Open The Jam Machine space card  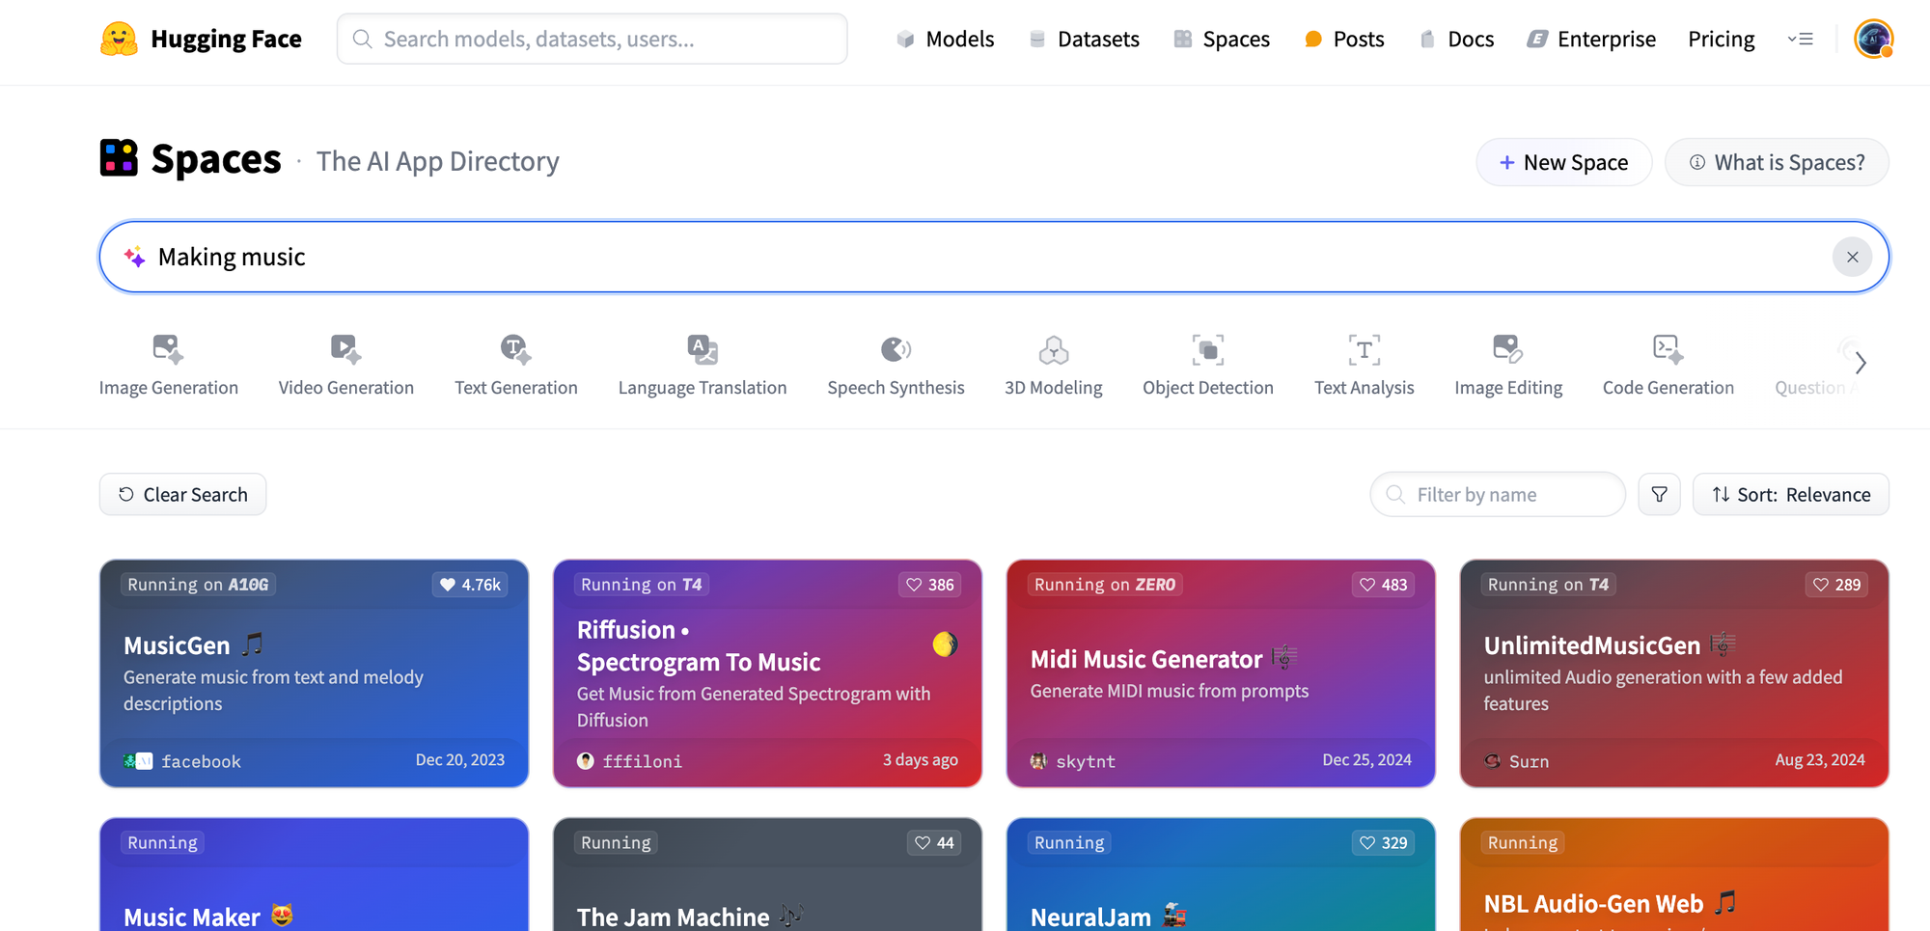pyautogui.click(x=767, y=875)
